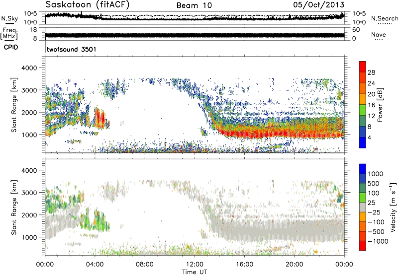Screen dimensions: 398x275
Task: Click the Velocity color bar red bottom segment
Action: click(x=363, y=246)
